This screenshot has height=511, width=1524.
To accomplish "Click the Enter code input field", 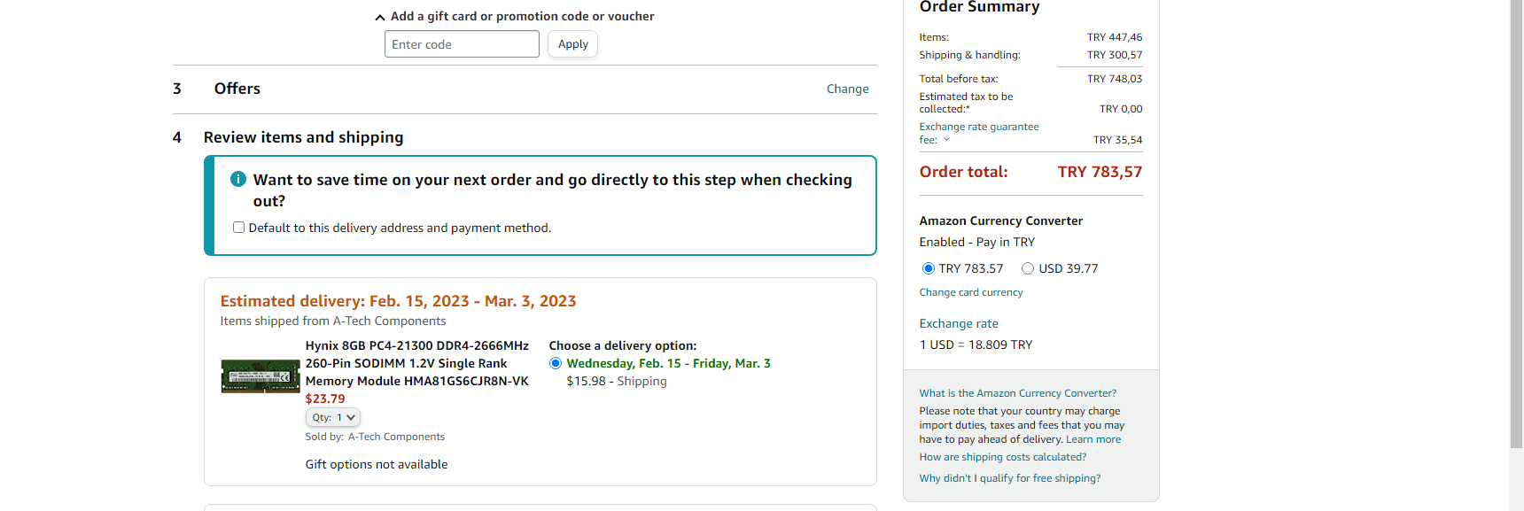I will pos(462,44).
